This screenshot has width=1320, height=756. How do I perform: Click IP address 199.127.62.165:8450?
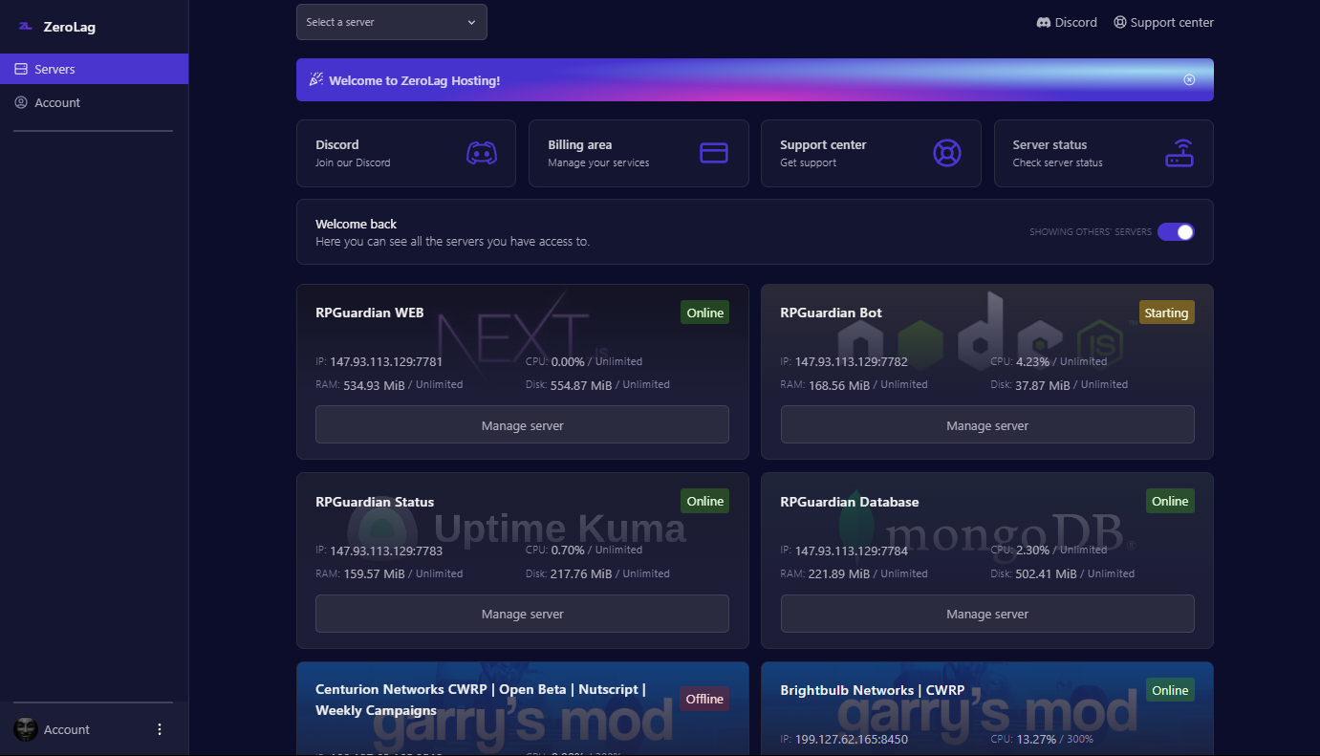(x=852, y=740)
